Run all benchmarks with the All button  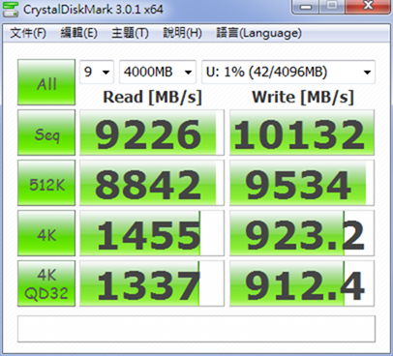click(46, 82)
